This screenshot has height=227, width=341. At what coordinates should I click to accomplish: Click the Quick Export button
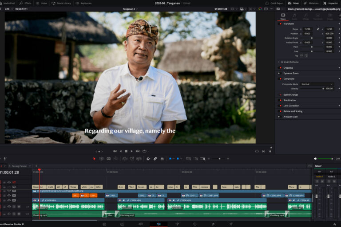pyautogui.click(x=274, y=3)
